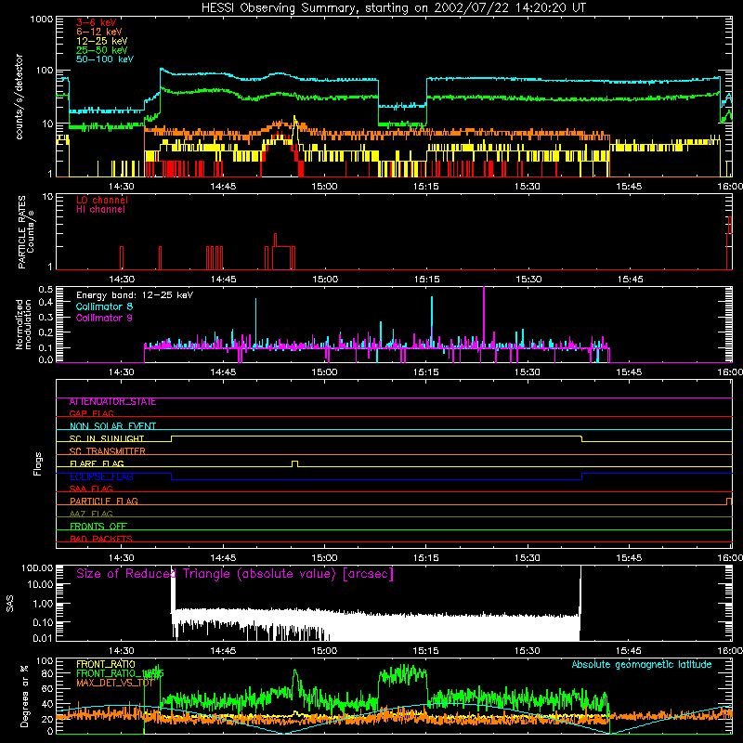The width and height of the screenshot is (743, 743).
Task: Click the ATTENUATOR_STATE flag label
Action: [x=112, y=402]
